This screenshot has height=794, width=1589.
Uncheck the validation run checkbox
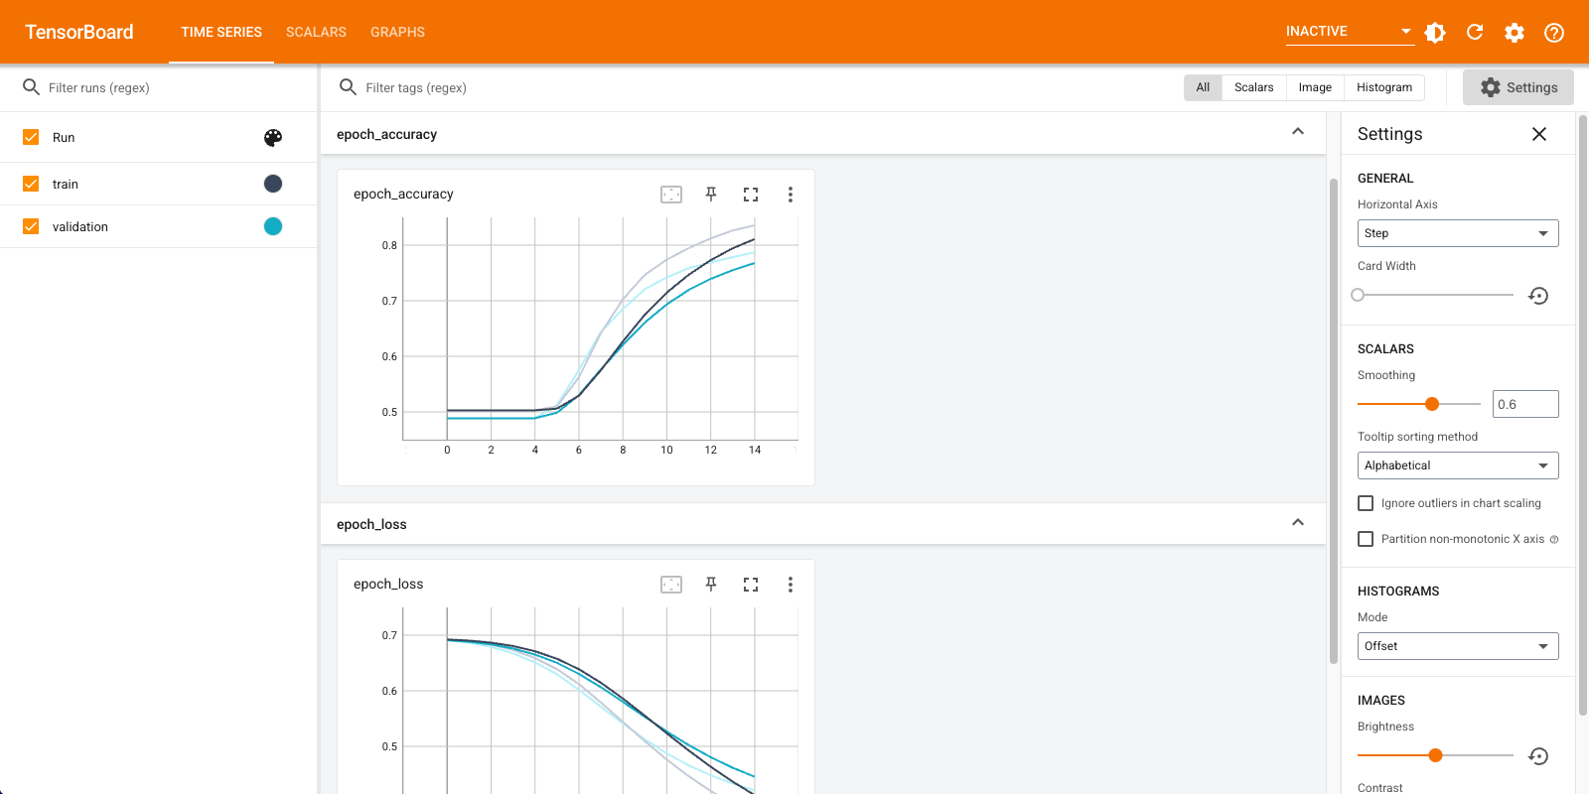pos(31,226)
